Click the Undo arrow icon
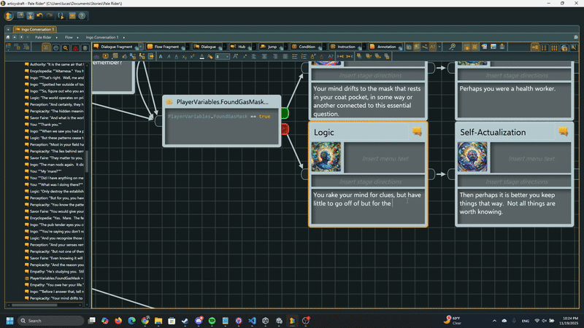 [x=39, y=15]
